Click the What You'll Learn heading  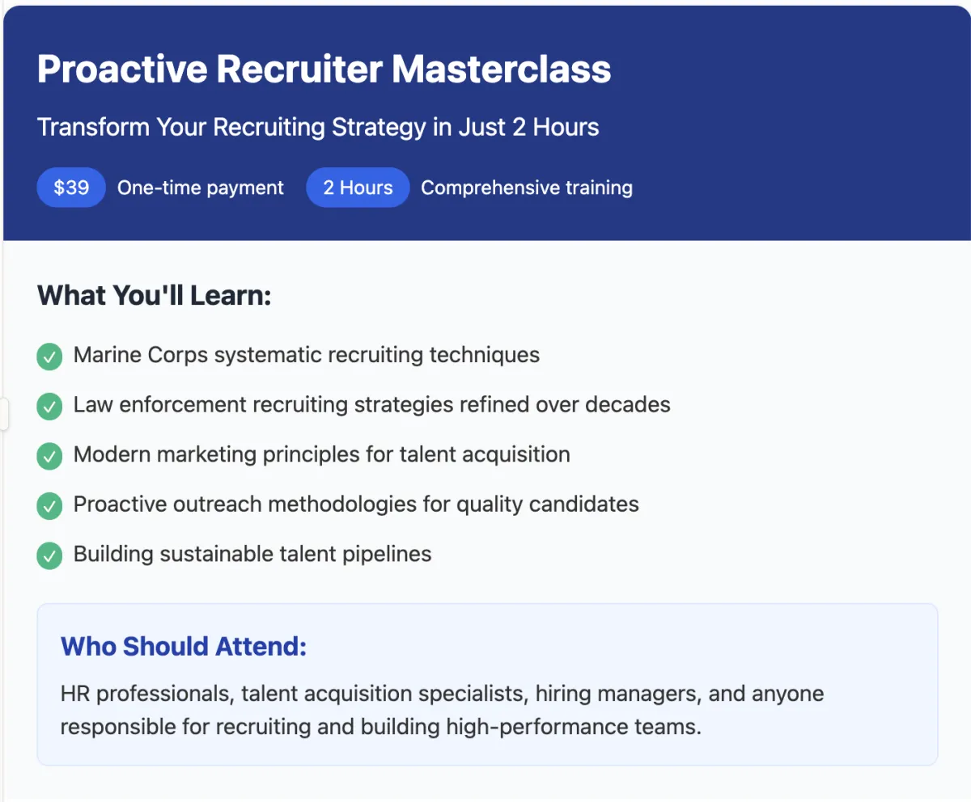pyautogui.click(x=155, y=295)
